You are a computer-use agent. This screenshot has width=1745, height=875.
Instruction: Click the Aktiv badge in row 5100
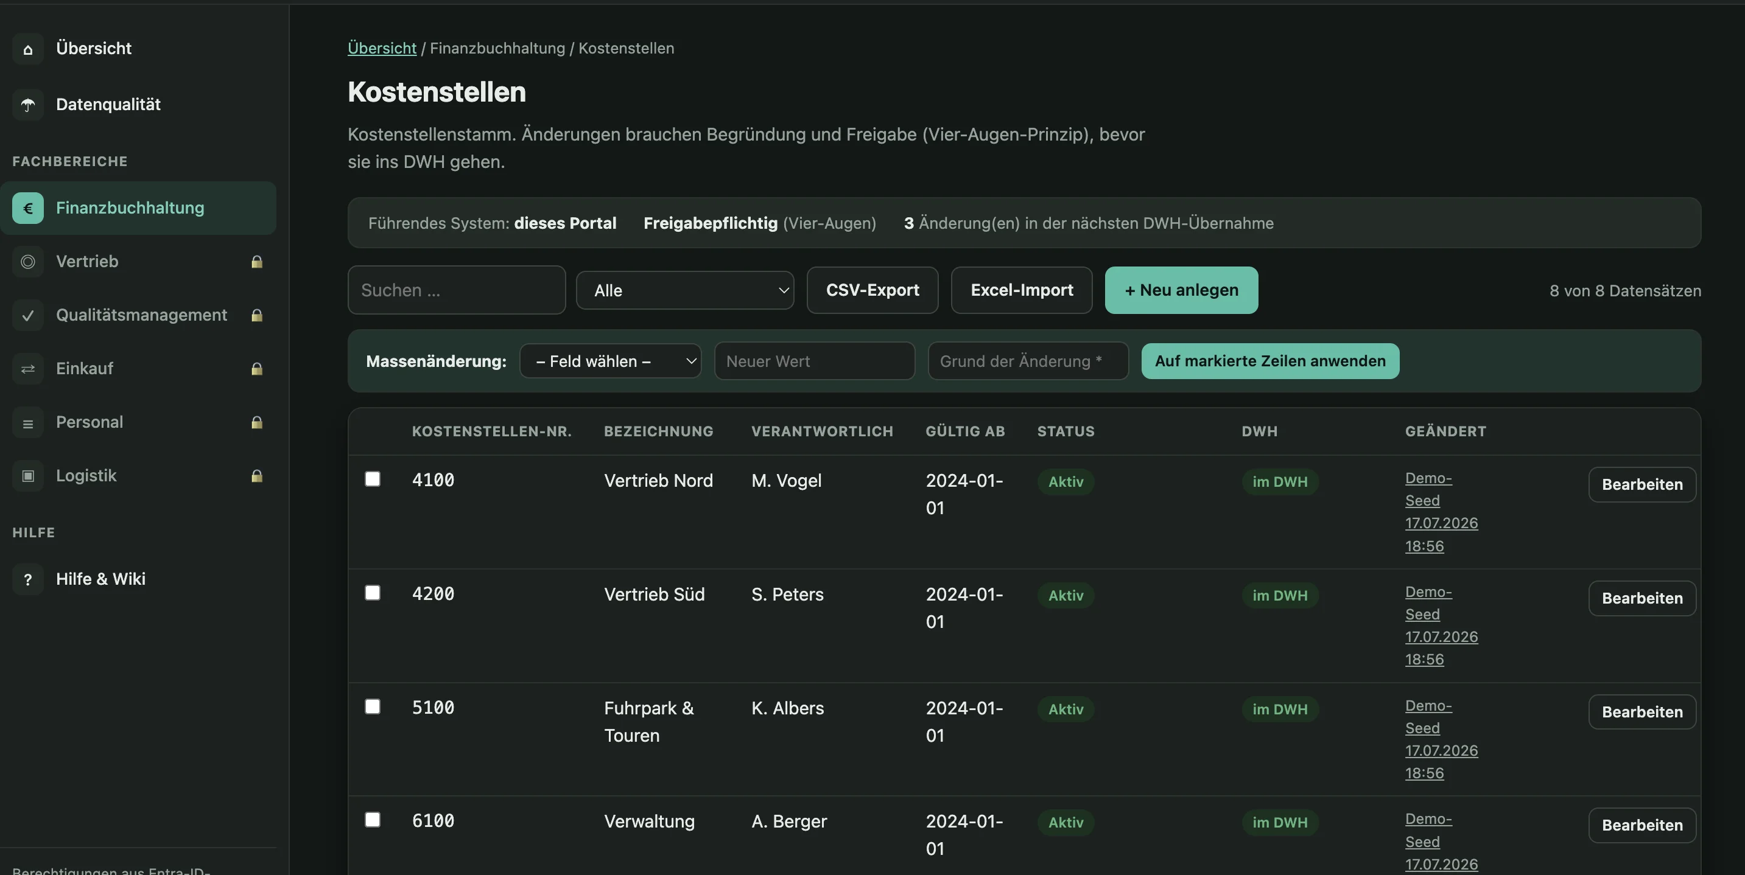coord(1066,709)
